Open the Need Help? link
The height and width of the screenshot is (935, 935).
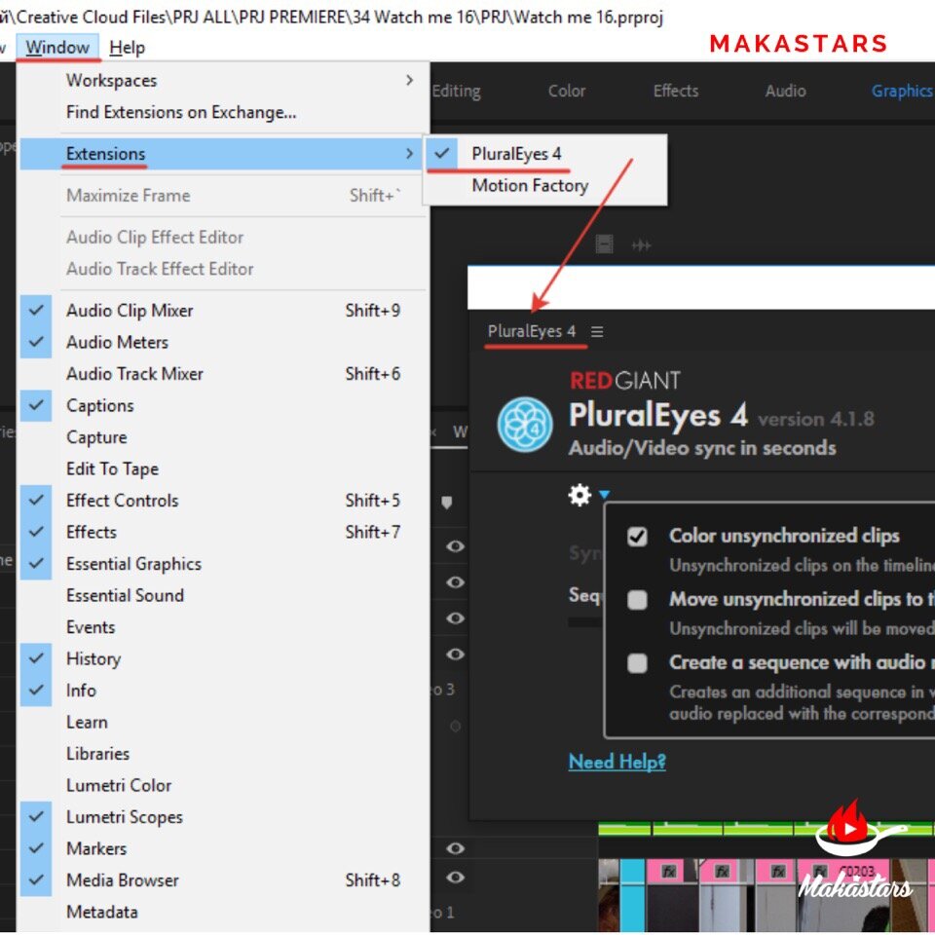[x=617, y=762]
